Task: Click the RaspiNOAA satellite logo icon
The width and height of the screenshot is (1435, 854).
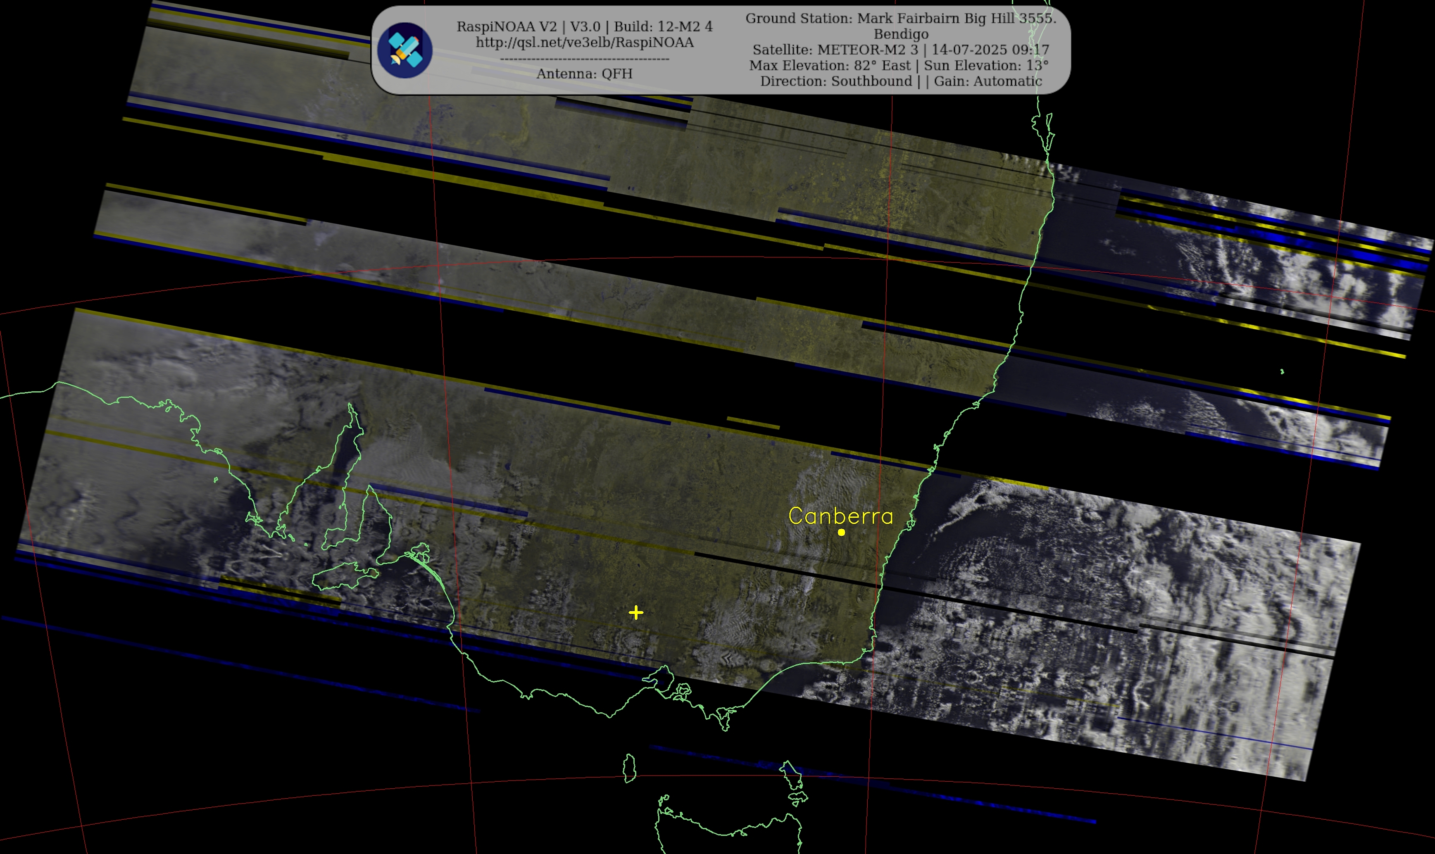Action: (405, 50)
